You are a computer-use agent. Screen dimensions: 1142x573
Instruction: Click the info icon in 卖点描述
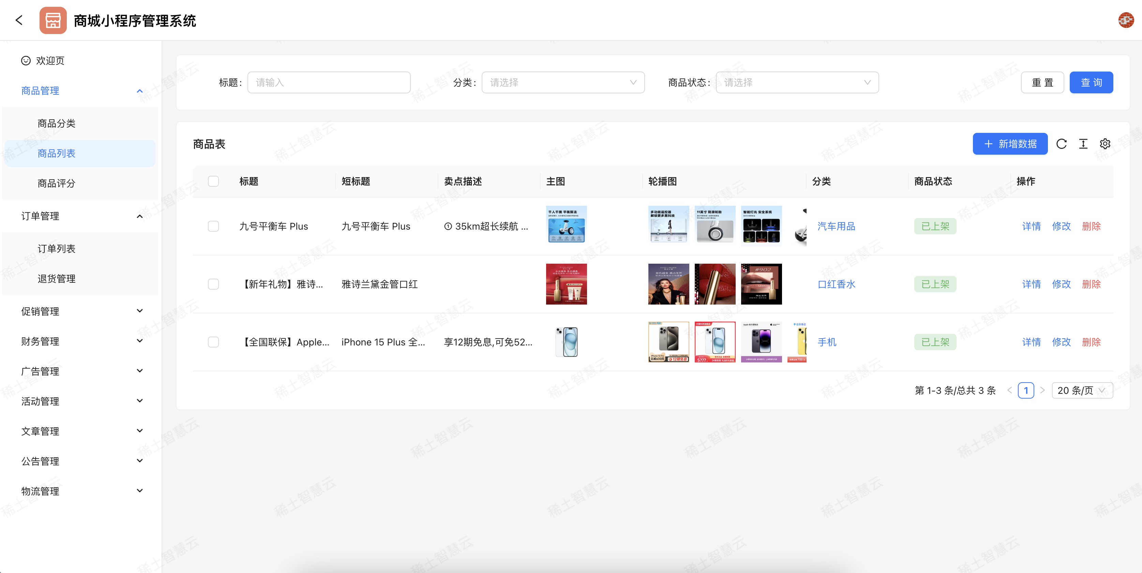448,227
